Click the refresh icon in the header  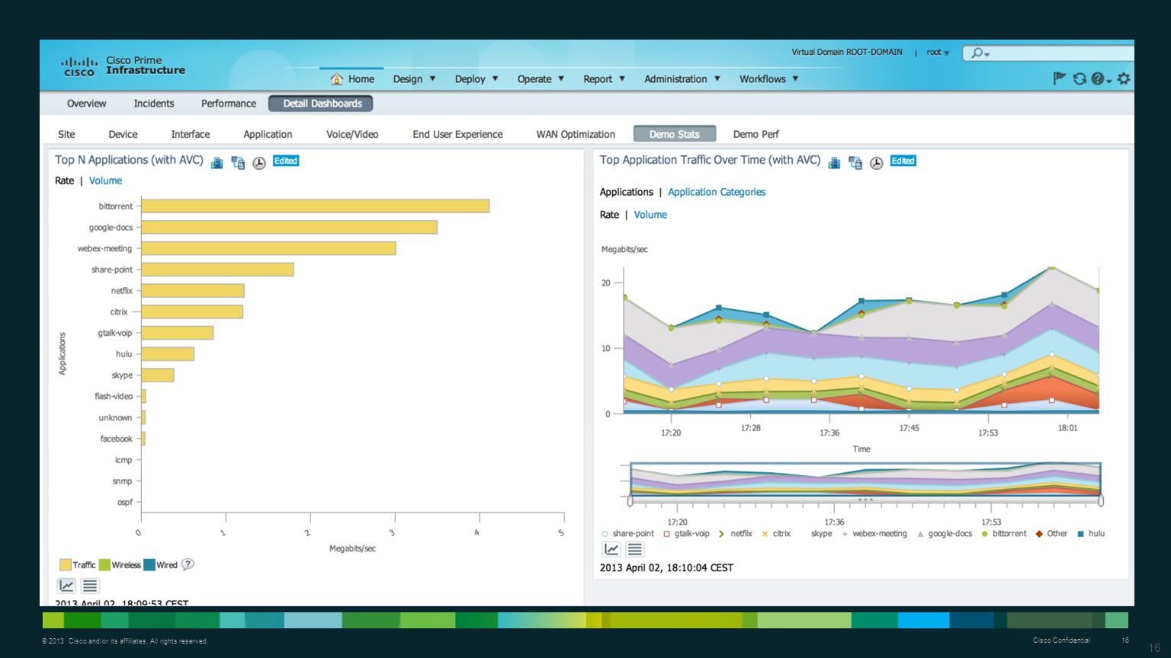pos(1080,78)
